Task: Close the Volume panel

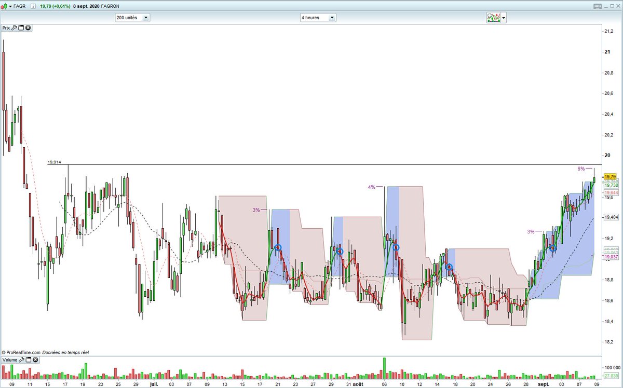Action: pyautogui.click(x=35, y=359)
